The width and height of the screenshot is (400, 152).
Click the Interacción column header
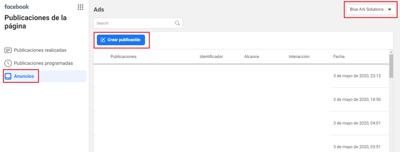299,57
